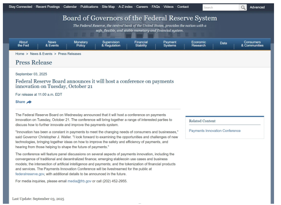The height and width of the screenshot is (205, 281).
Task: Open Careers link
Action: pyautogui.click(x=142, y=7)
